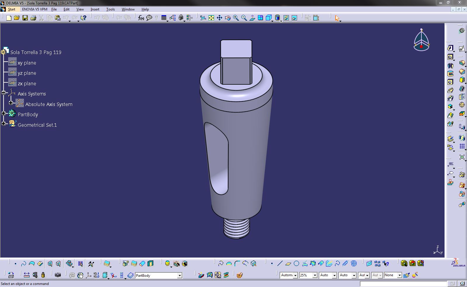This screenshot has width=467, height=287.
Task: Click the Isometric View cube icon
Action: click(268, 18)
